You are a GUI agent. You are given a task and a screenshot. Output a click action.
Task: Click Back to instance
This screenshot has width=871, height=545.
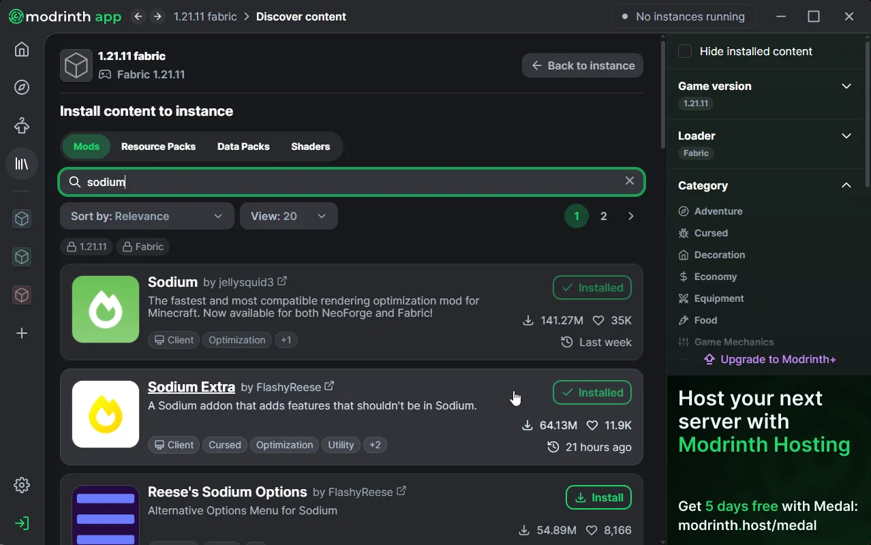582,65
